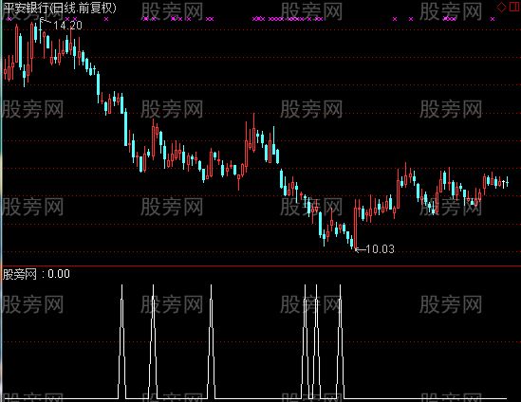
Task: Click the leftmost white indicator signal spike
Action: click(x=121, y=341)
